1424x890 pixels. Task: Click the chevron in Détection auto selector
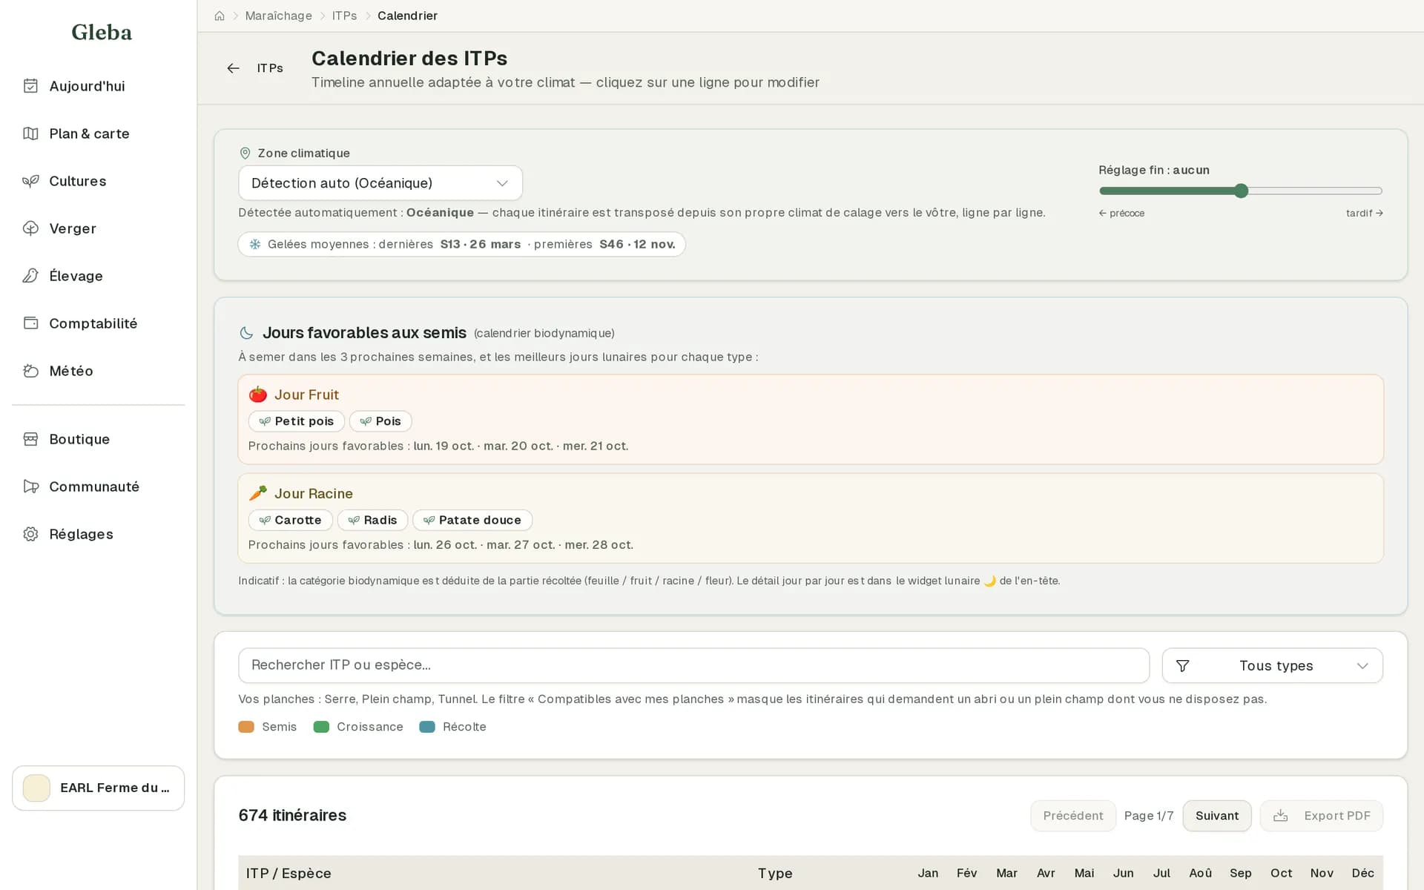pos(502,183)
